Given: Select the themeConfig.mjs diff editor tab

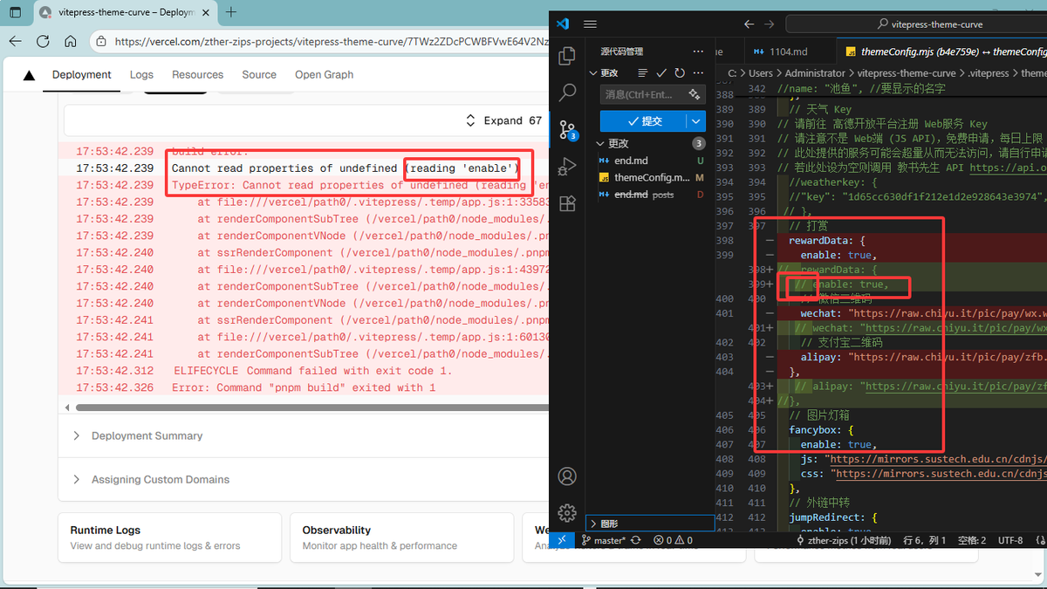Looking at the screenshot, I should point(942,51).
